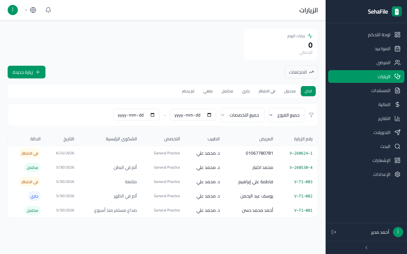
Task: Select the لم يحضر tab
Action: pos(188,91)
